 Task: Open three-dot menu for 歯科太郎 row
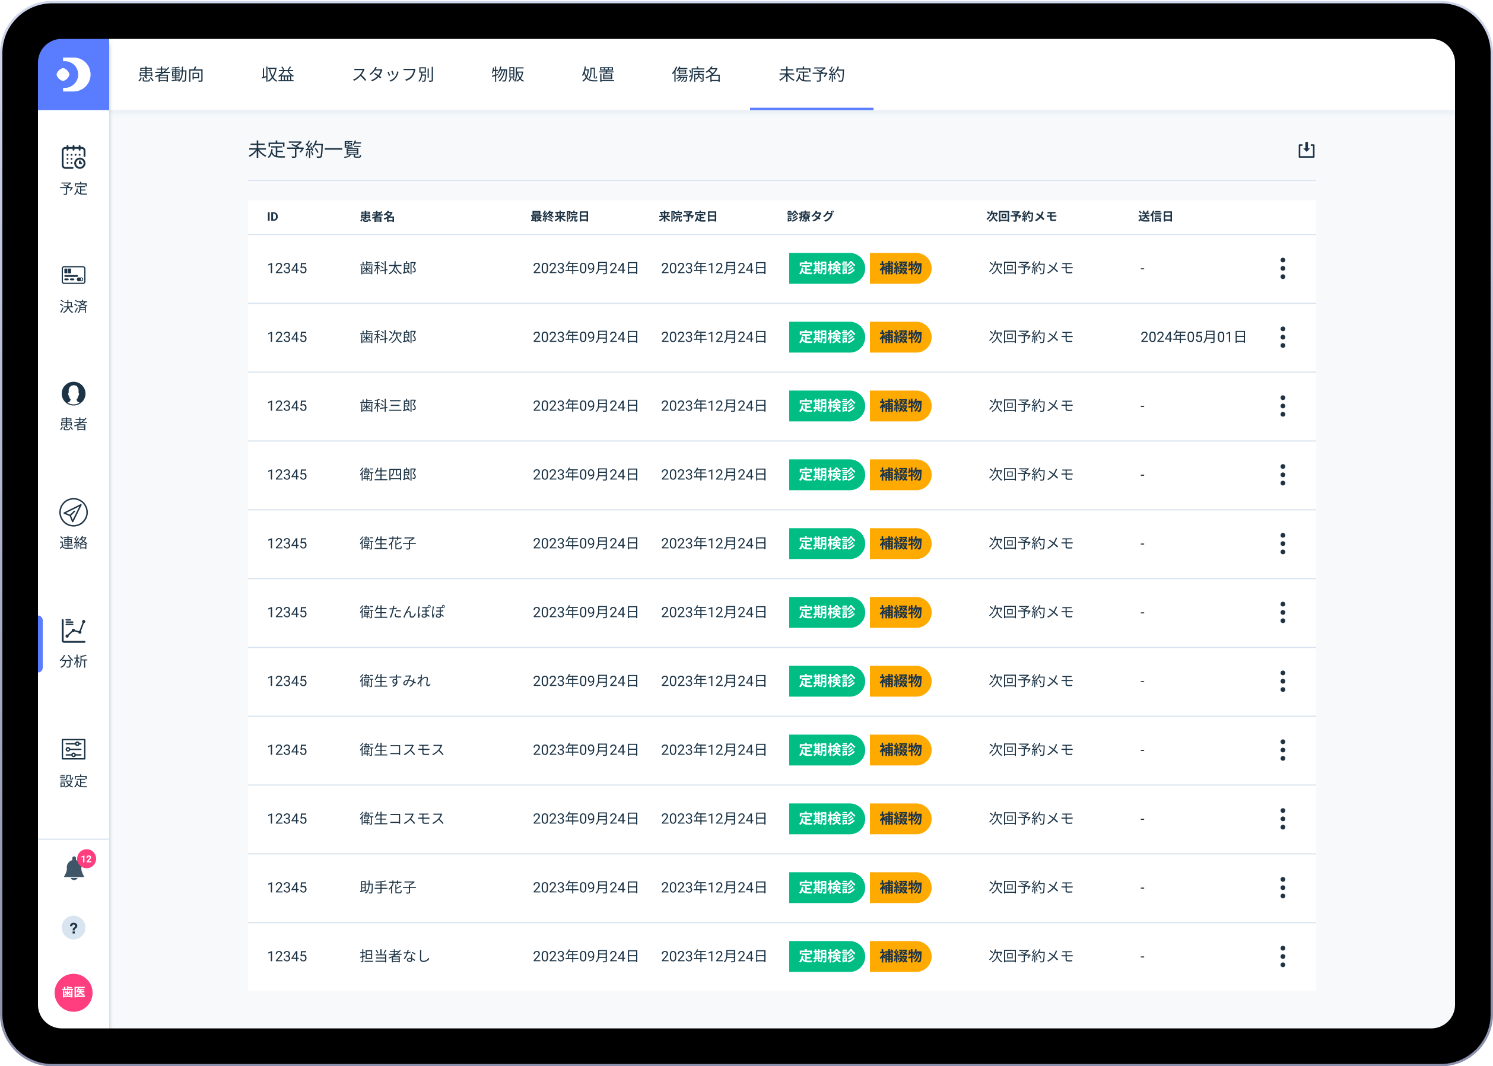point(1282,269)
